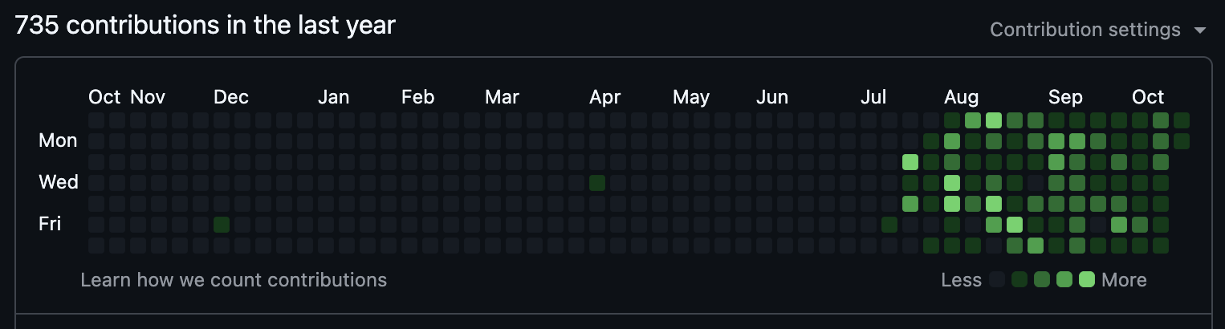Click the Dec month label

[x=231, y=98]
